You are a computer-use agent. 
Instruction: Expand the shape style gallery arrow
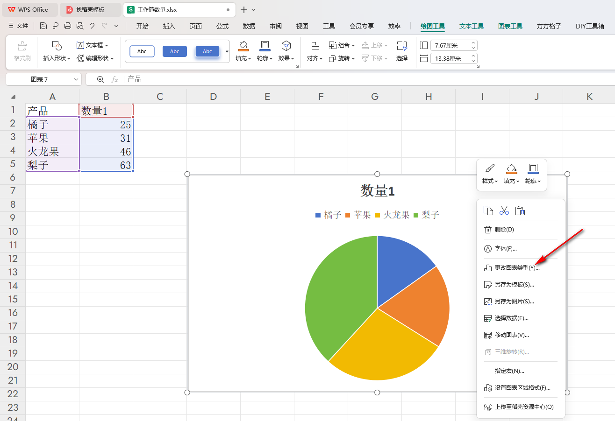pyautogui.click(x=227, y=51)
